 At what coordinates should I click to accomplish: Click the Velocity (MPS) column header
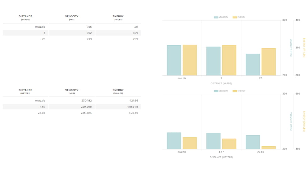click(x=72, y=92)
